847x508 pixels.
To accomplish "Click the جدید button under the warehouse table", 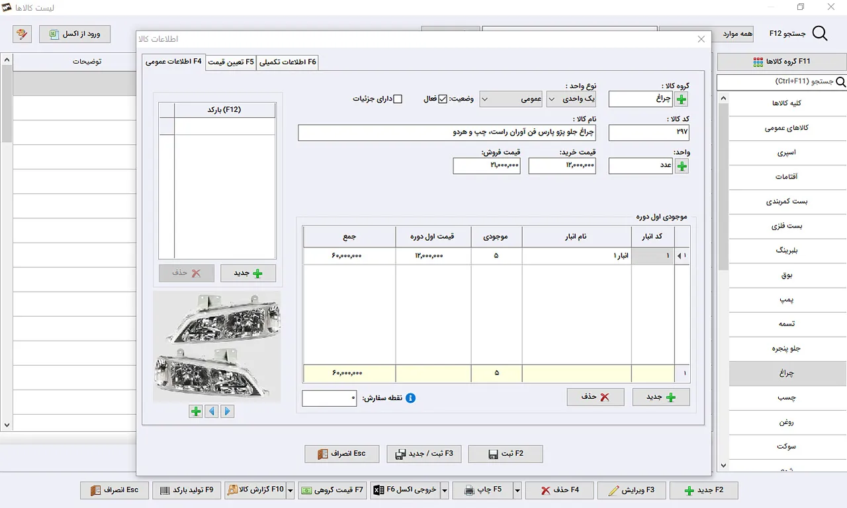I will pos(661,397).
